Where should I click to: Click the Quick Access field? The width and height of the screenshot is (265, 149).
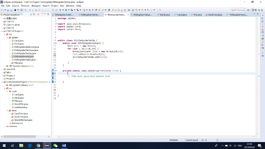(237, 10)
